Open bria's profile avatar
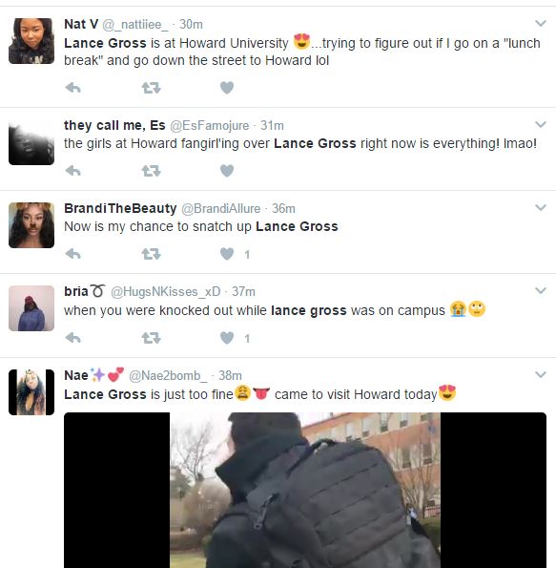Screen dimensions: 556x568 click(x=31, y=308)
